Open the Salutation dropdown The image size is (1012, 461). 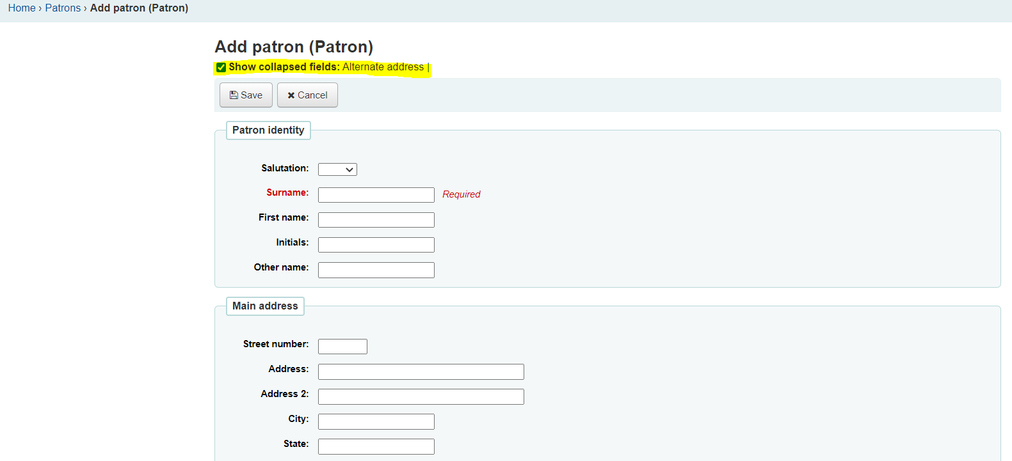point(337,169)
